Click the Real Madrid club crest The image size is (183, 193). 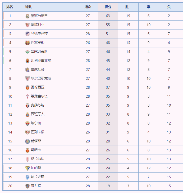[x=28, y=16]
